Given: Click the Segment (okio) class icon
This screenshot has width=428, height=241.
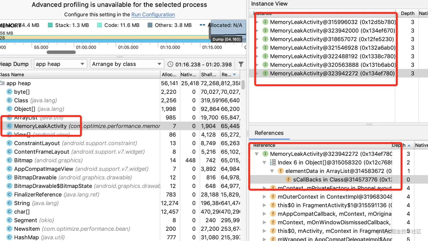Looking at the screenshot, I should [x=9, y=220].
